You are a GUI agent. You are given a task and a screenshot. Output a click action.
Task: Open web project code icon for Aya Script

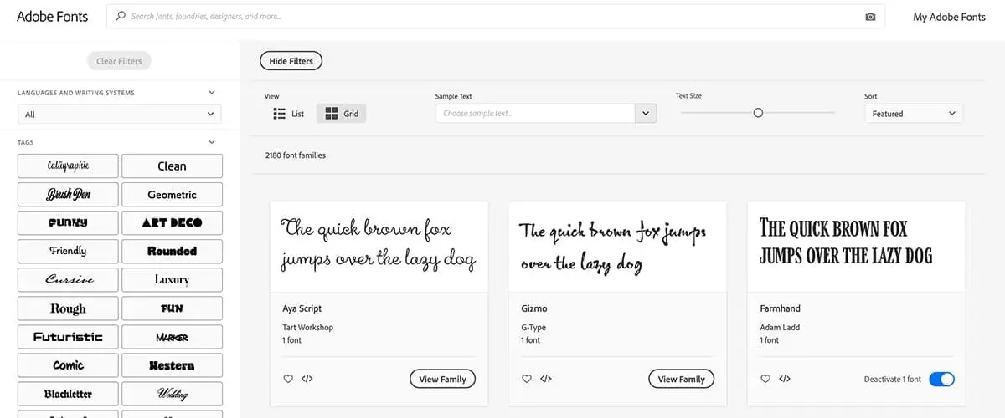307,379
